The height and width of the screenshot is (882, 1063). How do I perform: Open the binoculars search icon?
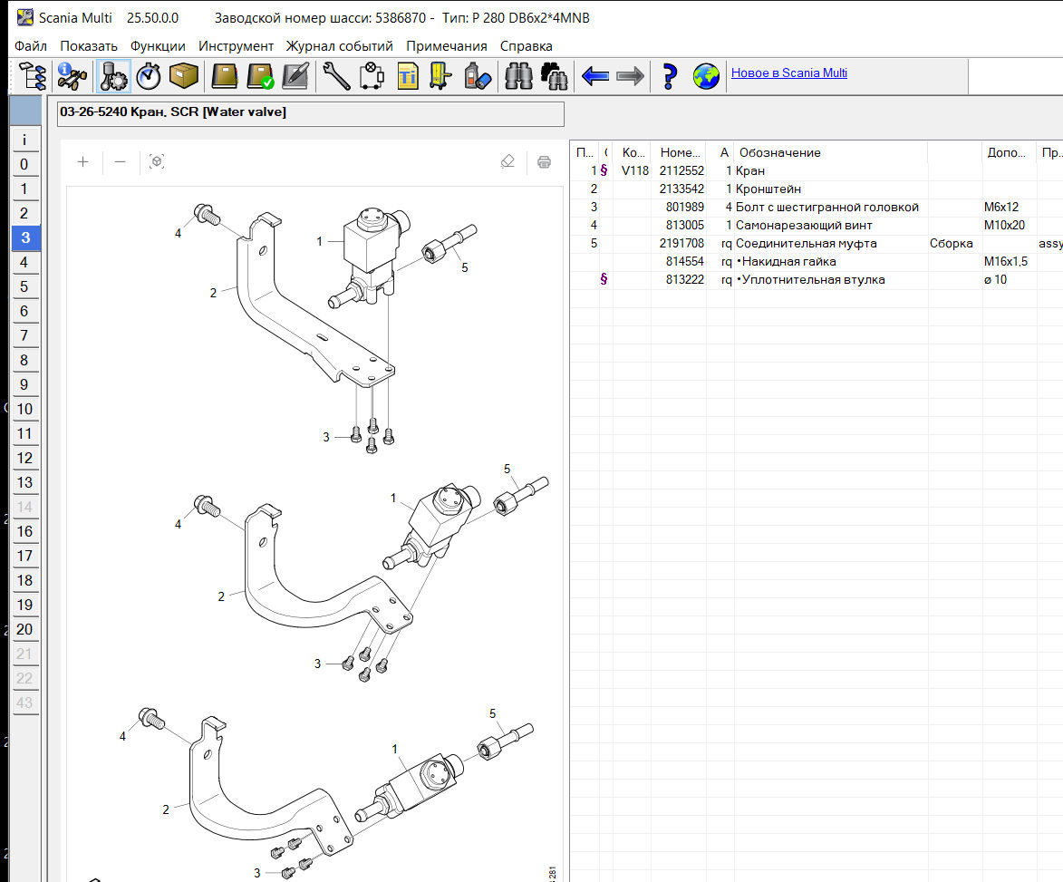[x=518, y=76]
